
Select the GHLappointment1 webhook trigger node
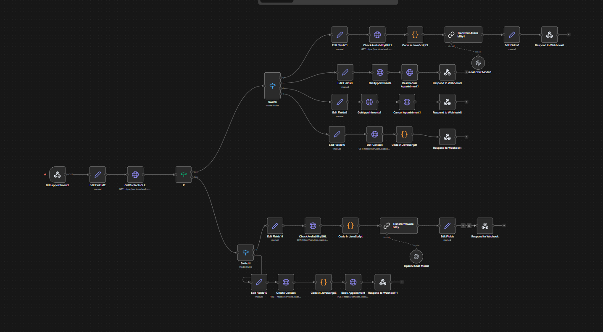[x=57, y=174]
